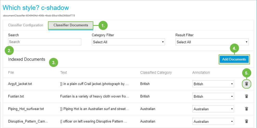This screenshot has height=128, width=257.
Task: Remove Piping_Hot_surfwear.txt using its trash icon
Action: (246, 109)
